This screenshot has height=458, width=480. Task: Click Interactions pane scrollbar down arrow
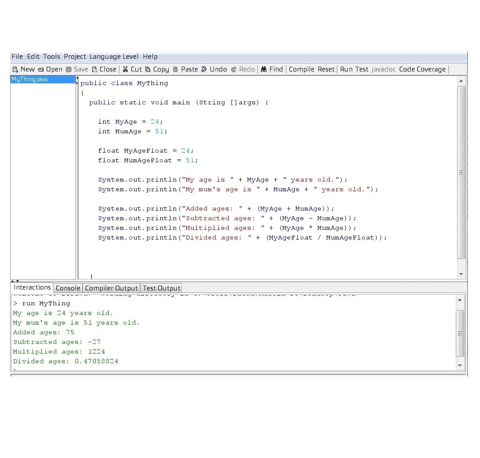(460, 365)
